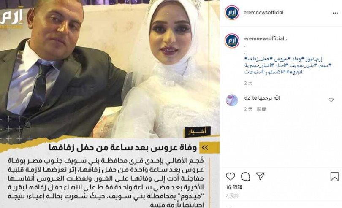The width and height of the screenshot is (342, 208).
Task: Save post with bookmark icon
Action: (334, 176)
